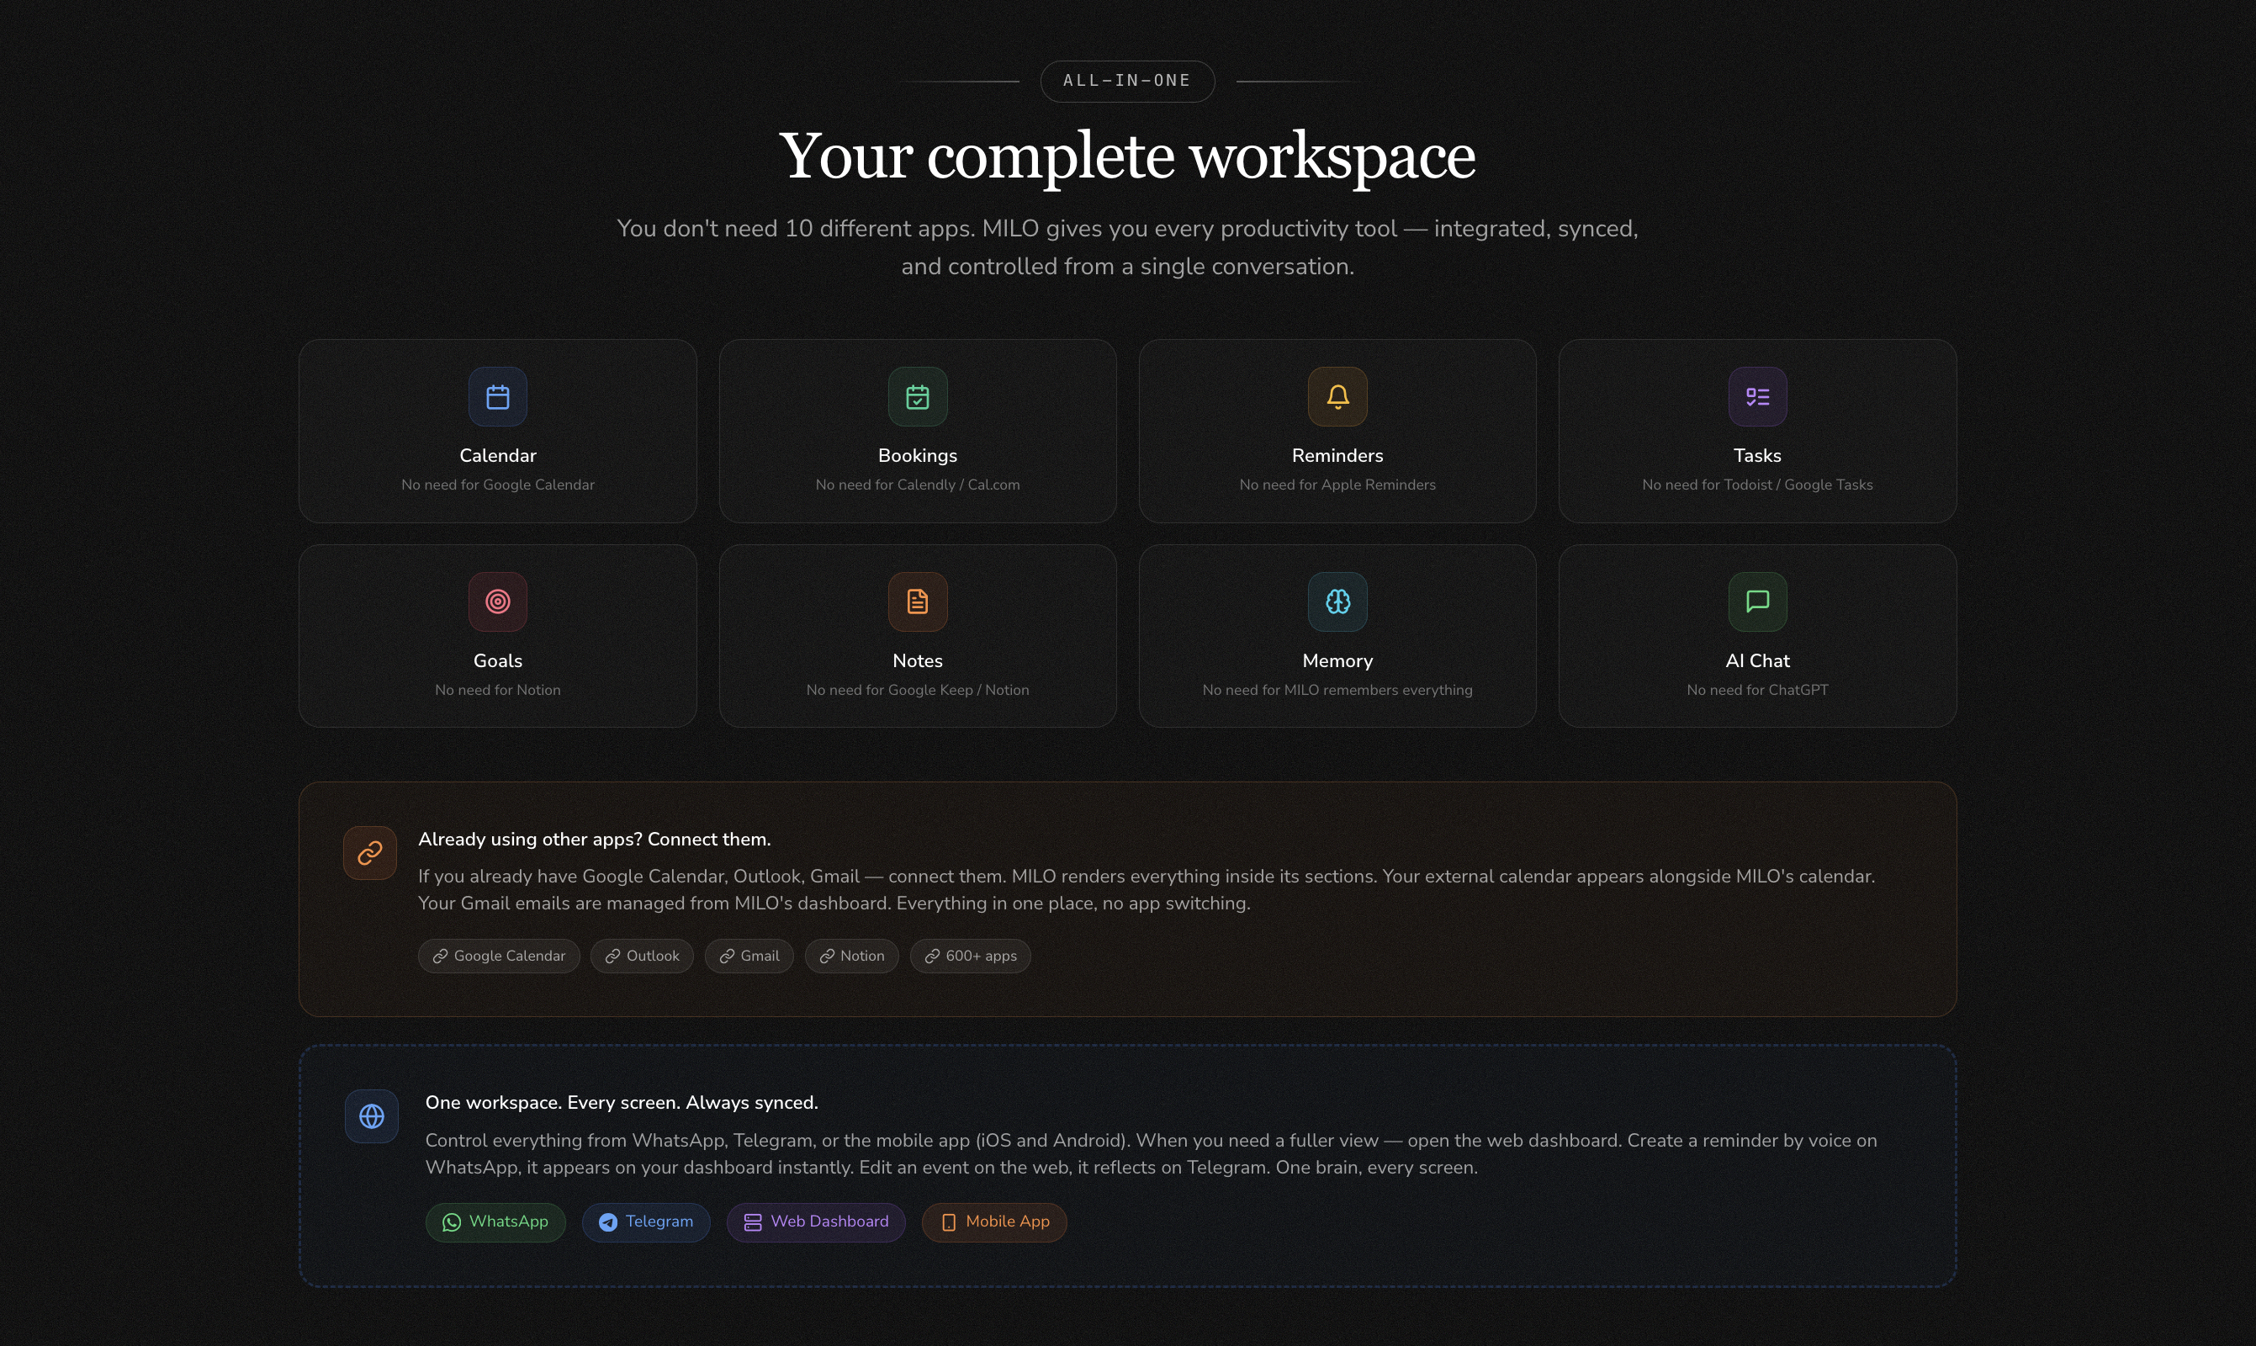Screen dimensions: 2256x1346
Task: Choose the Telegram platform badge
Action: (644, 1221)
